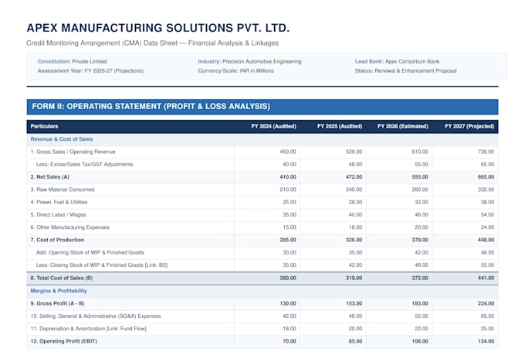Click '4. Power, Fuel & Utilities' row label
Screen dimensions: 525x355
click(x=59, y=202)
